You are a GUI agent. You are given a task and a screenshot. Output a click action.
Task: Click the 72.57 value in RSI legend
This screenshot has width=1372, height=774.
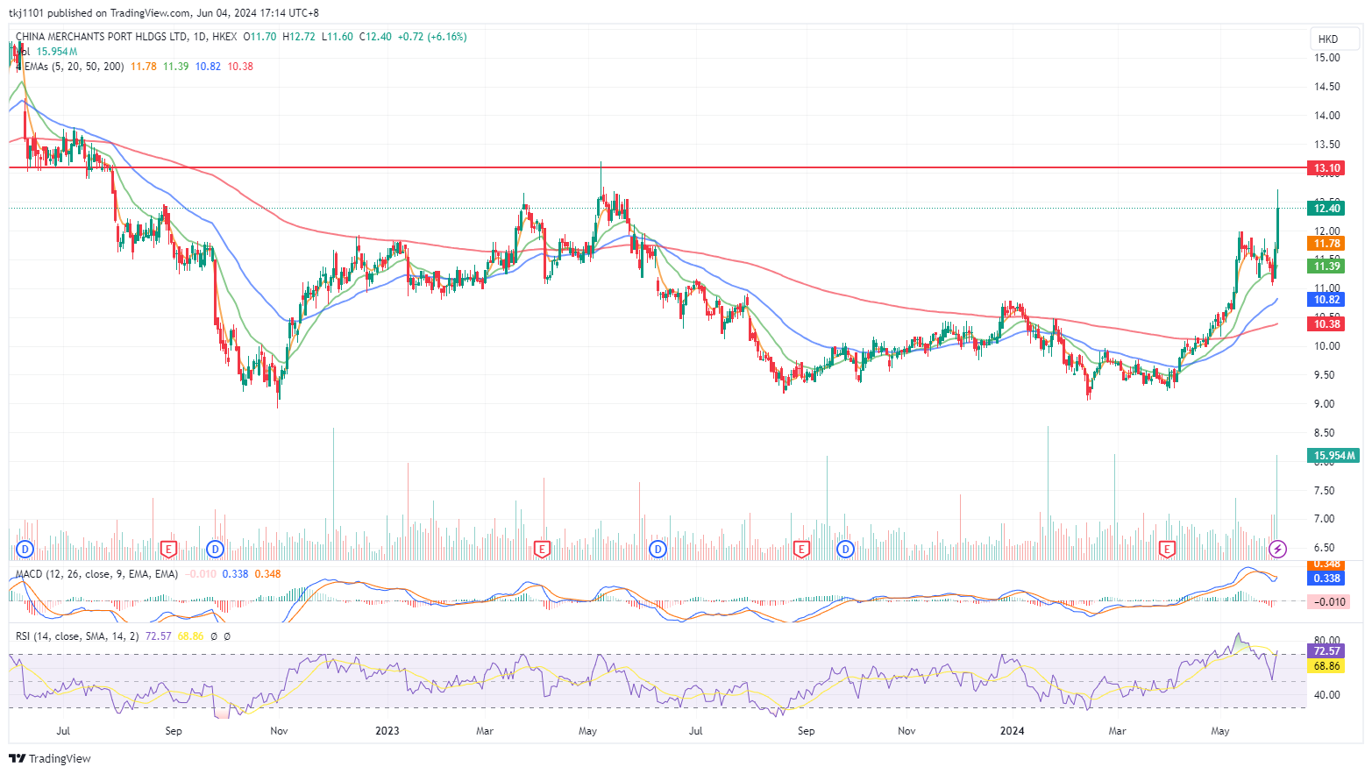159,636
